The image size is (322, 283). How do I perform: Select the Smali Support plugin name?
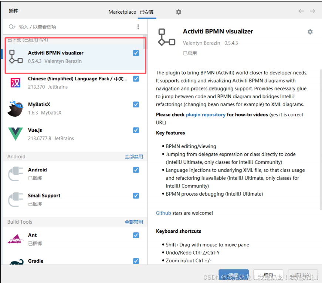click(44, 196)
